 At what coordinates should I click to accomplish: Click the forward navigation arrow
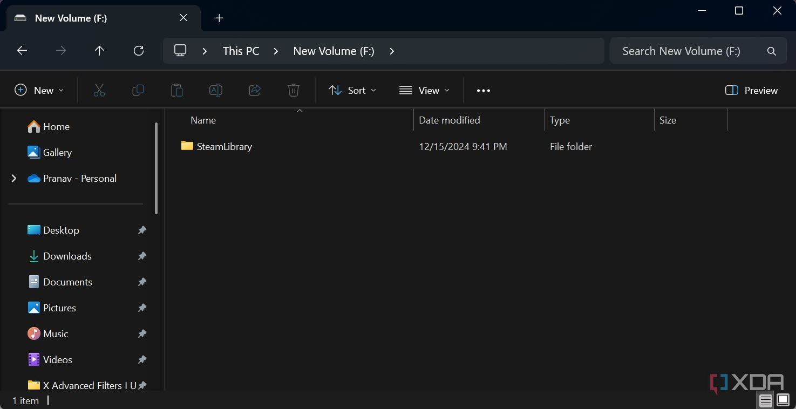tap(61, 51)
